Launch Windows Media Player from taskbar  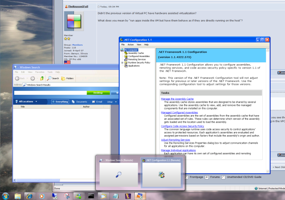42,196
